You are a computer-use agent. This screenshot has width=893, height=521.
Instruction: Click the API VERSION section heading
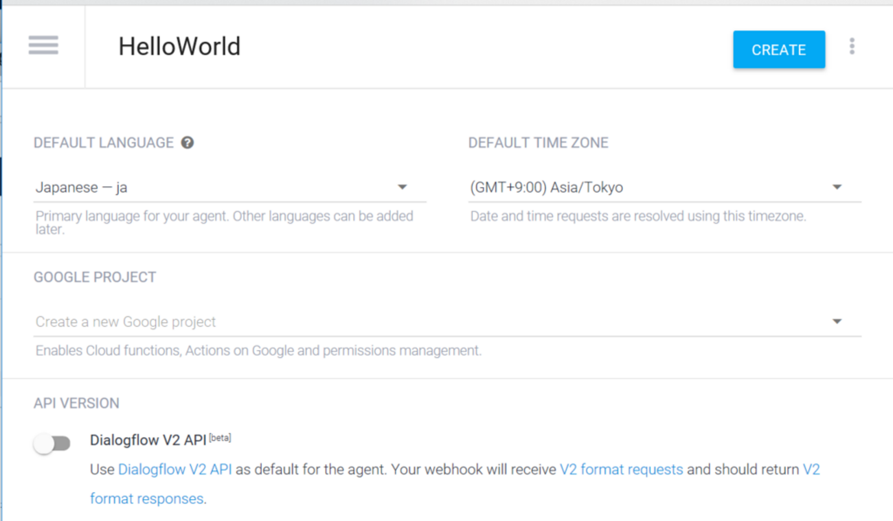point(76,403)
